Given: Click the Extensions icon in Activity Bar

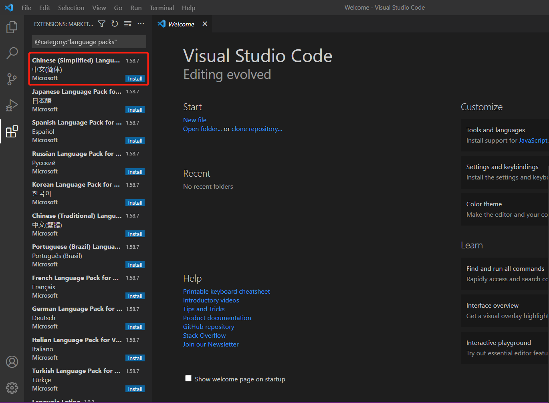Looking at the screenshot, I should (12, 131).
